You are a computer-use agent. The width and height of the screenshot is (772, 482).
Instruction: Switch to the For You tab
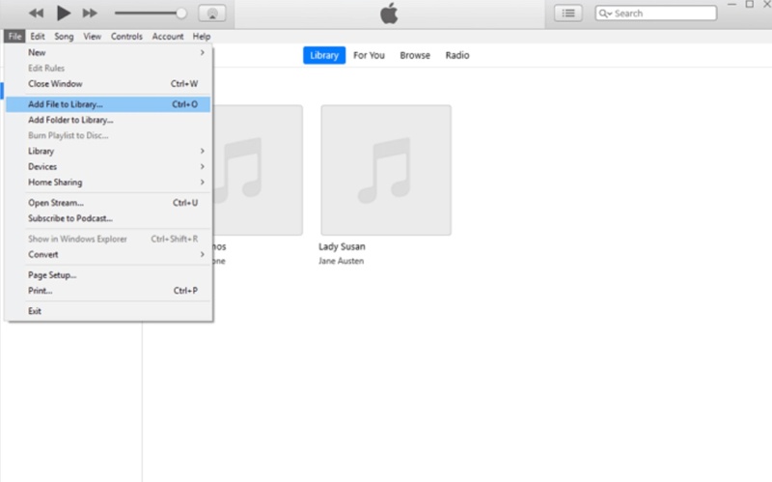tap(369, 55)
